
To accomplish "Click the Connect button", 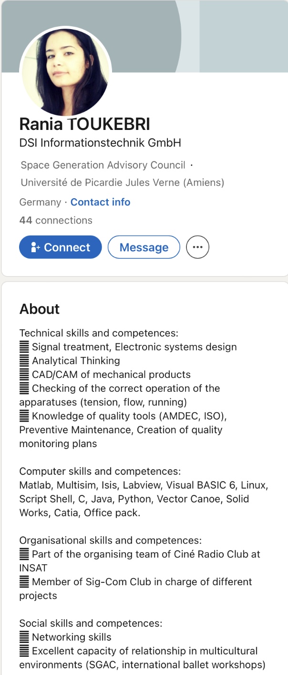I will [61, 247].
